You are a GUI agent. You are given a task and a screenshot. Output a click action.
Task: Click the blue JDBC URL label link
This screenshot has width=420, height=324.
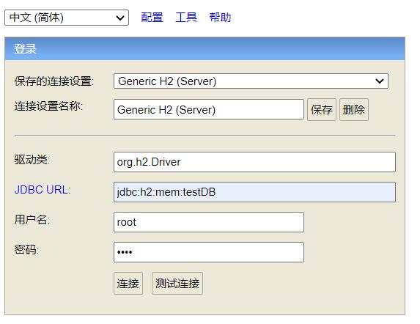coord(43,190)
